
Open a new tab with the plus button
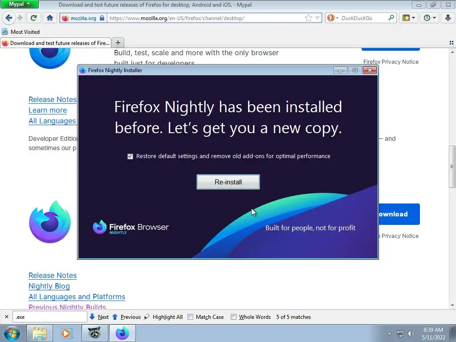click(118, 43)
